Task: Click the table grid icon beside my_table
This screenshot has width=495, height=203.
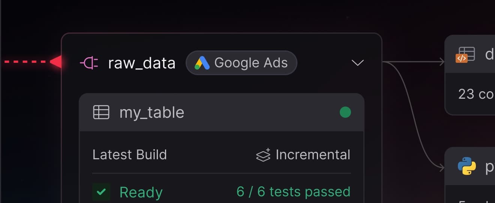Action: (x=101, y=112)
